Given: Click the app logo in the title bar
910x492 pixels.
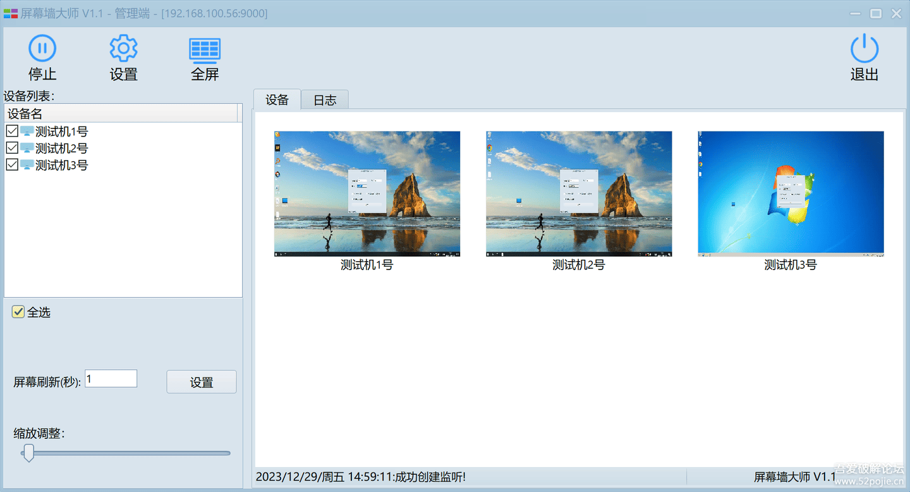Looking at the screenshot, I should click(10, 13).
